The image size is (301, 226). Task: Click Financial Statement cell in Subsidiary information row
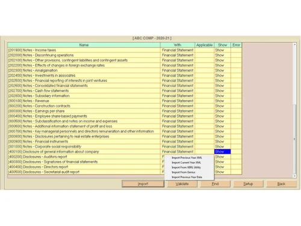178,96
